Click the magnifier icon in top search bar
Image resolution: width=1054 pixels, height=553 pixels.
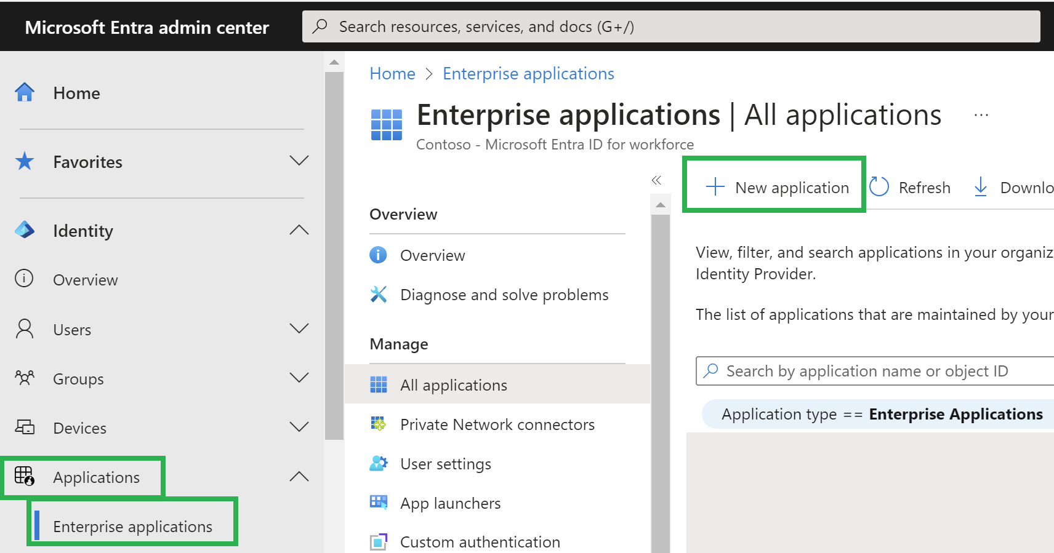320,26
